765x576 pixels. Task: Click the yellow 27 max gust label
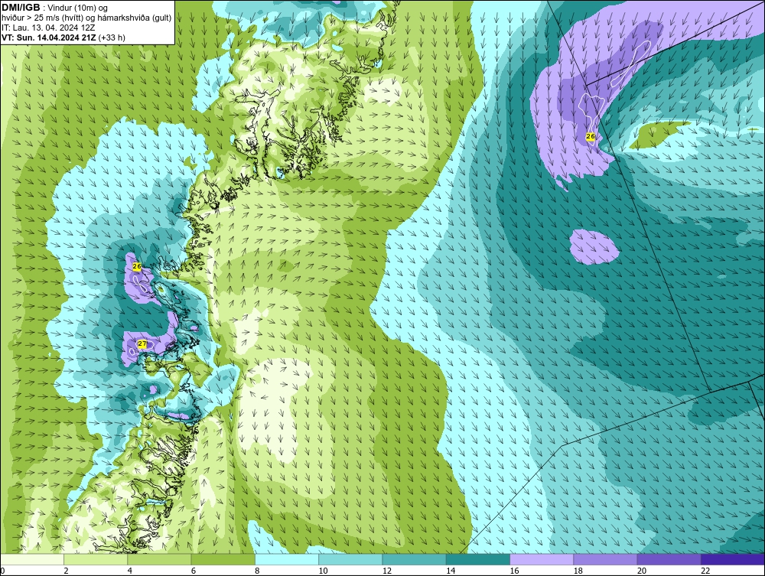[142, 344]
